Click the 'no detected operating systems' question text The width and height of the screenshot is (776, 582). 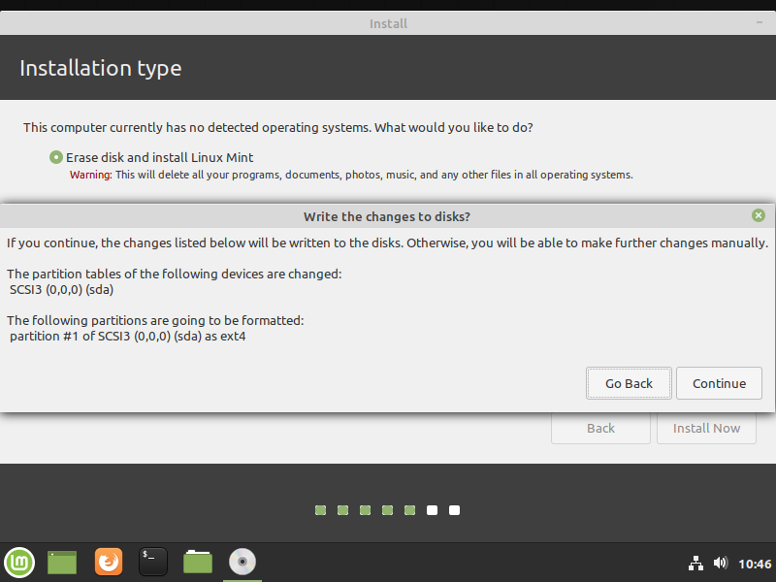pyautogui.click(x=278, y=128)
